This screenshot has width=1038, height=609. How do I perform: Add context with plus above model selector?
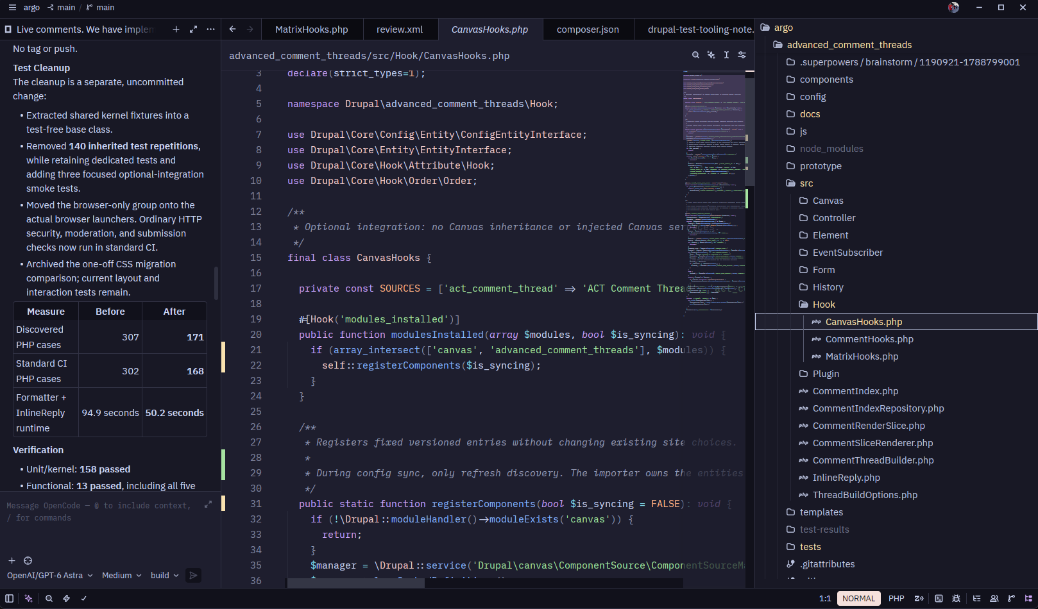coord(12,560)
